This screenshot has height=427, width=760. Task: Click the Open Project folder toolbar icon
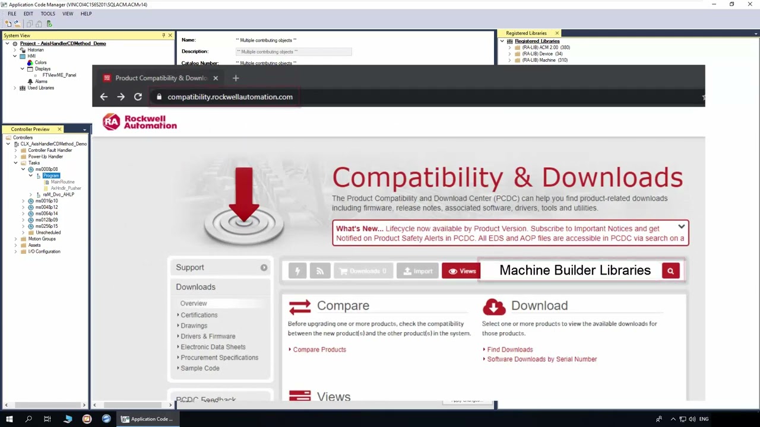17,24
